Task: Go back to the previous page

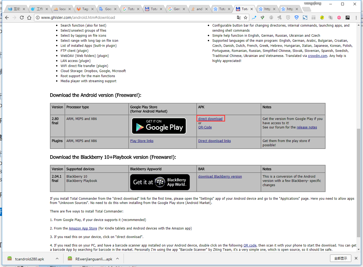Action: pos(7,18)
